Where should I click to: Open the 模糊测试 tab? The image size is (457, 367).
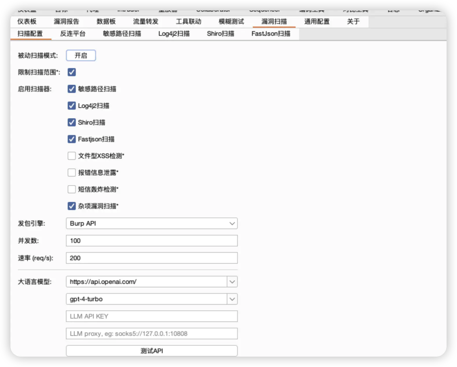(231, 21)
